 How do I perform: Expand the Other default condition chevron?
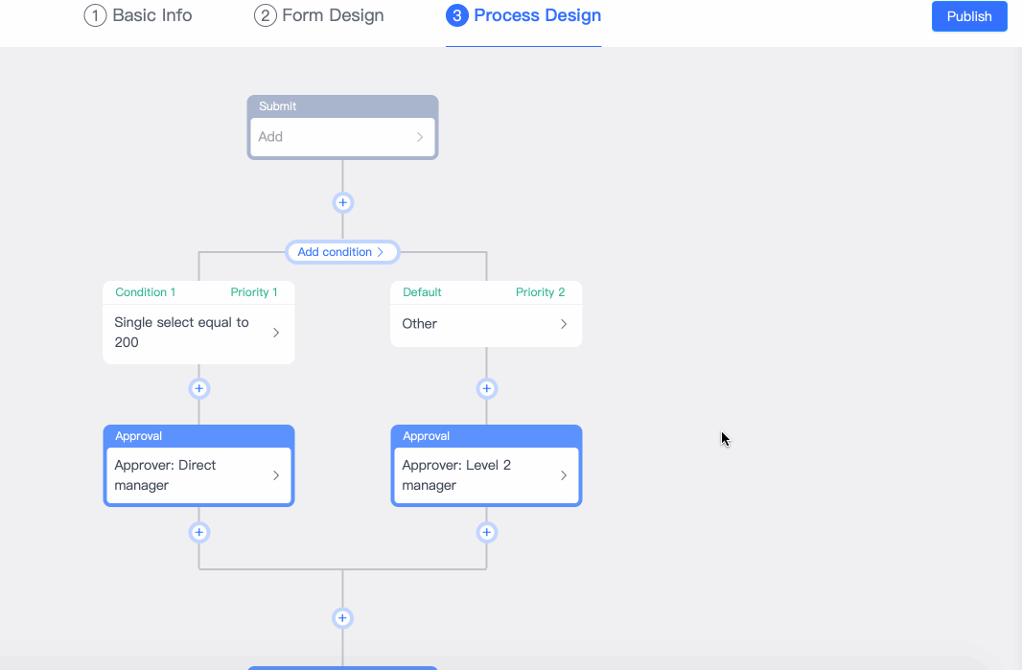point(564,324)
